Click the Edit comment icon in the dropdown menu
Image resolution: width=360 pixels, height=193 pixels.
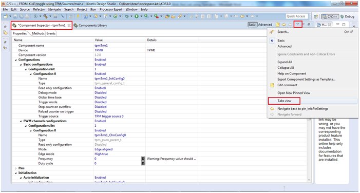(x=272, y=85)
